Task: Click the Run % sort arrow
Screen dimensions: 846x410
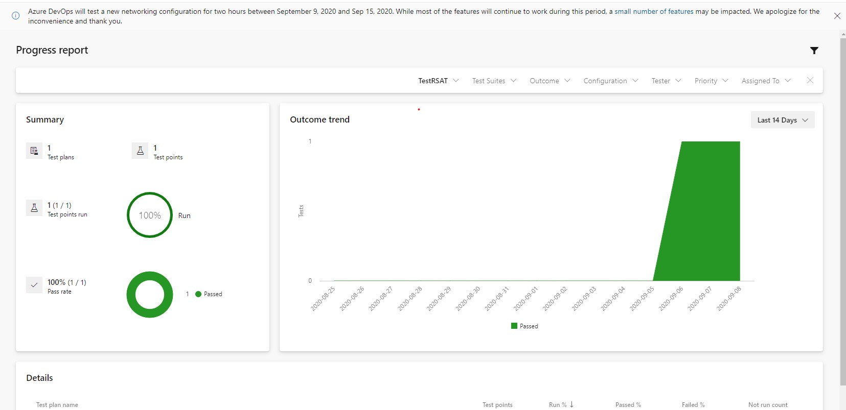Action: tap(571, 404)
